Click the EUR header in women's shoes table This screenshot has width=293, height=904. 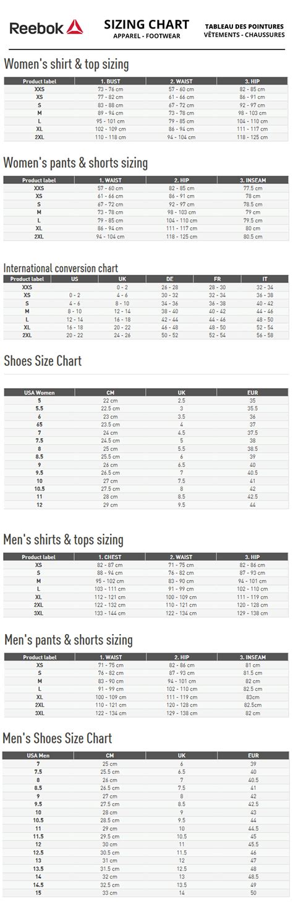point(252,393)
